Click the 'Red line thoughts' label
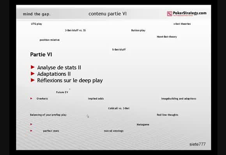This screenshot has height=155, width=226. 168,115
